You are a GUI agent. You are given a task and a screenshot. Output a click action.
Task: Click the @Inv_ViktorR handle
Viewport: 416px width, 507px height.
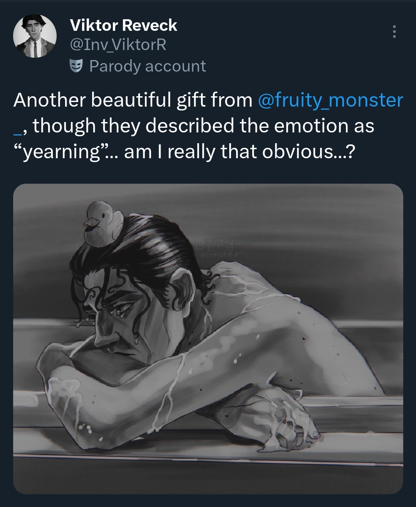118,45
